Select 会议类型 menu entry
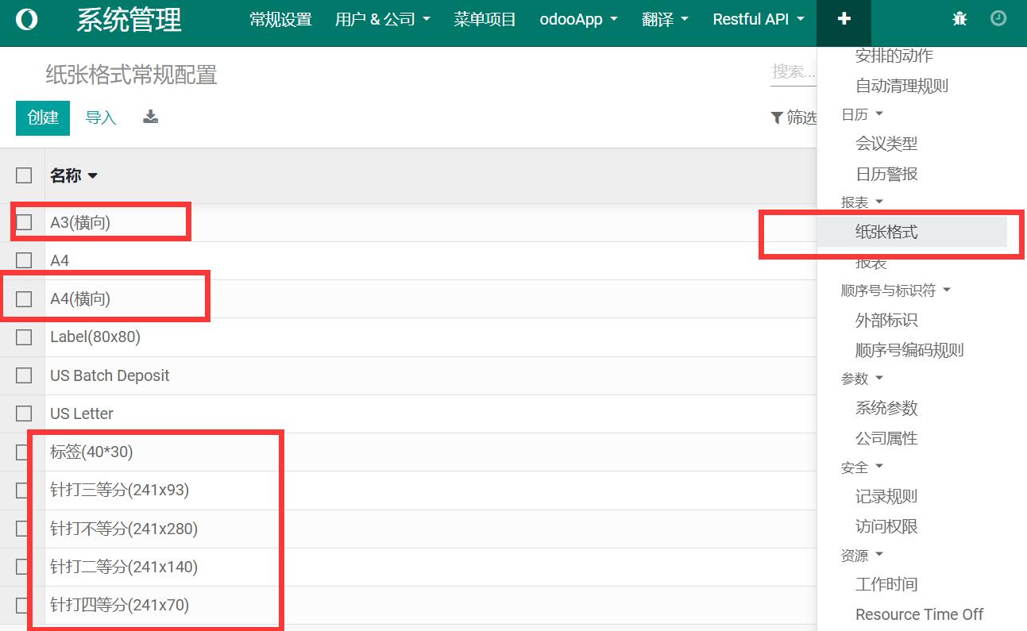Viewport: 1027px width, 631px height. click(886, 144)
